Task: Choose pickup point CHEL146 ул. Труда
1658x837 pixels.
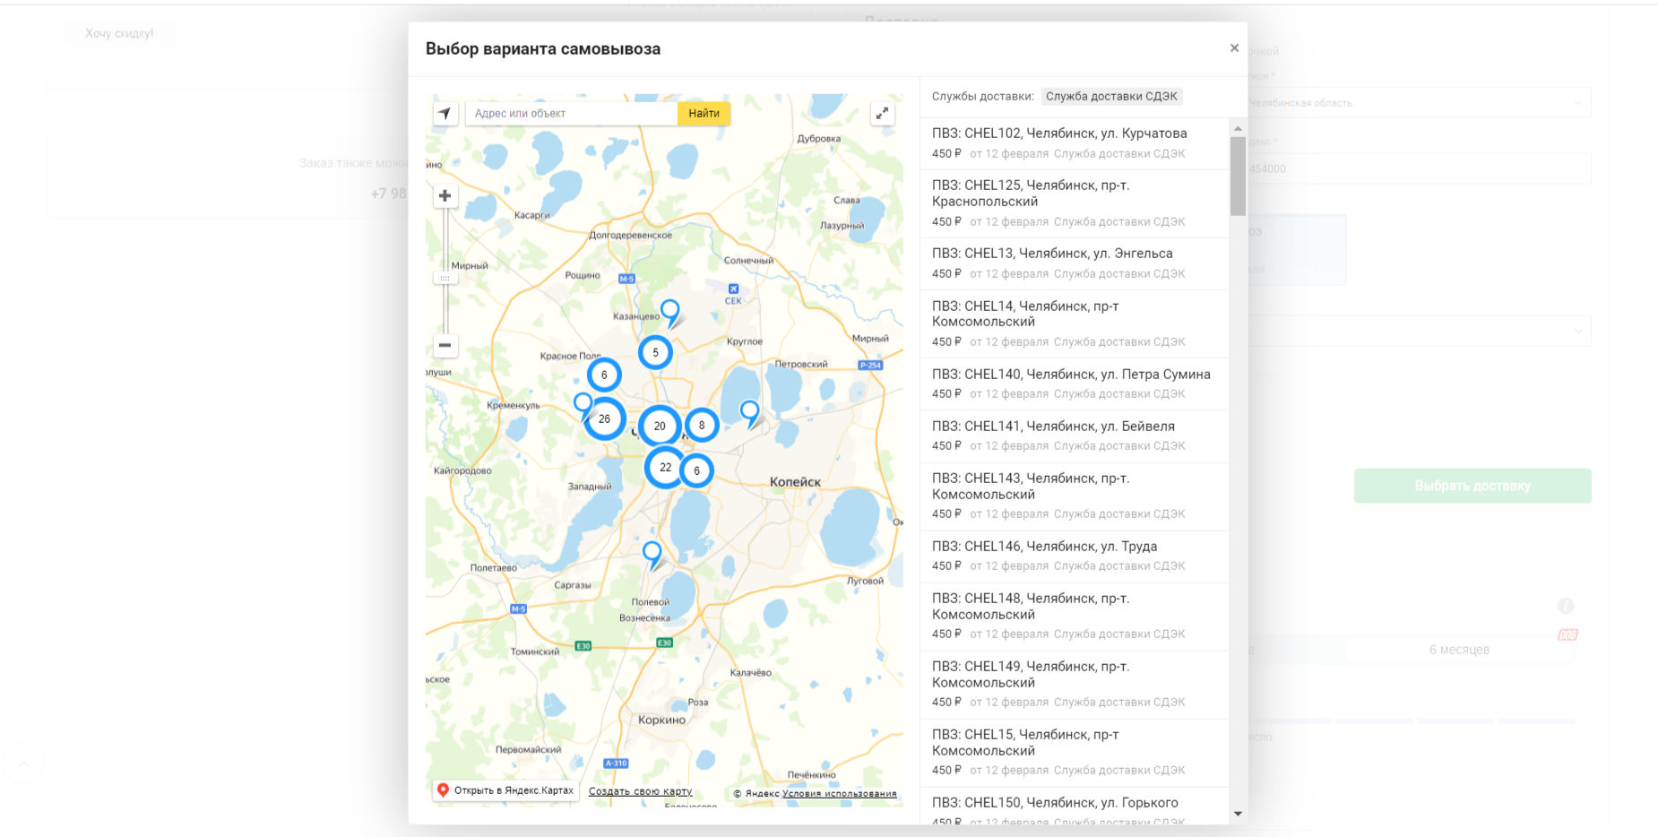Action: point(1074,557)
